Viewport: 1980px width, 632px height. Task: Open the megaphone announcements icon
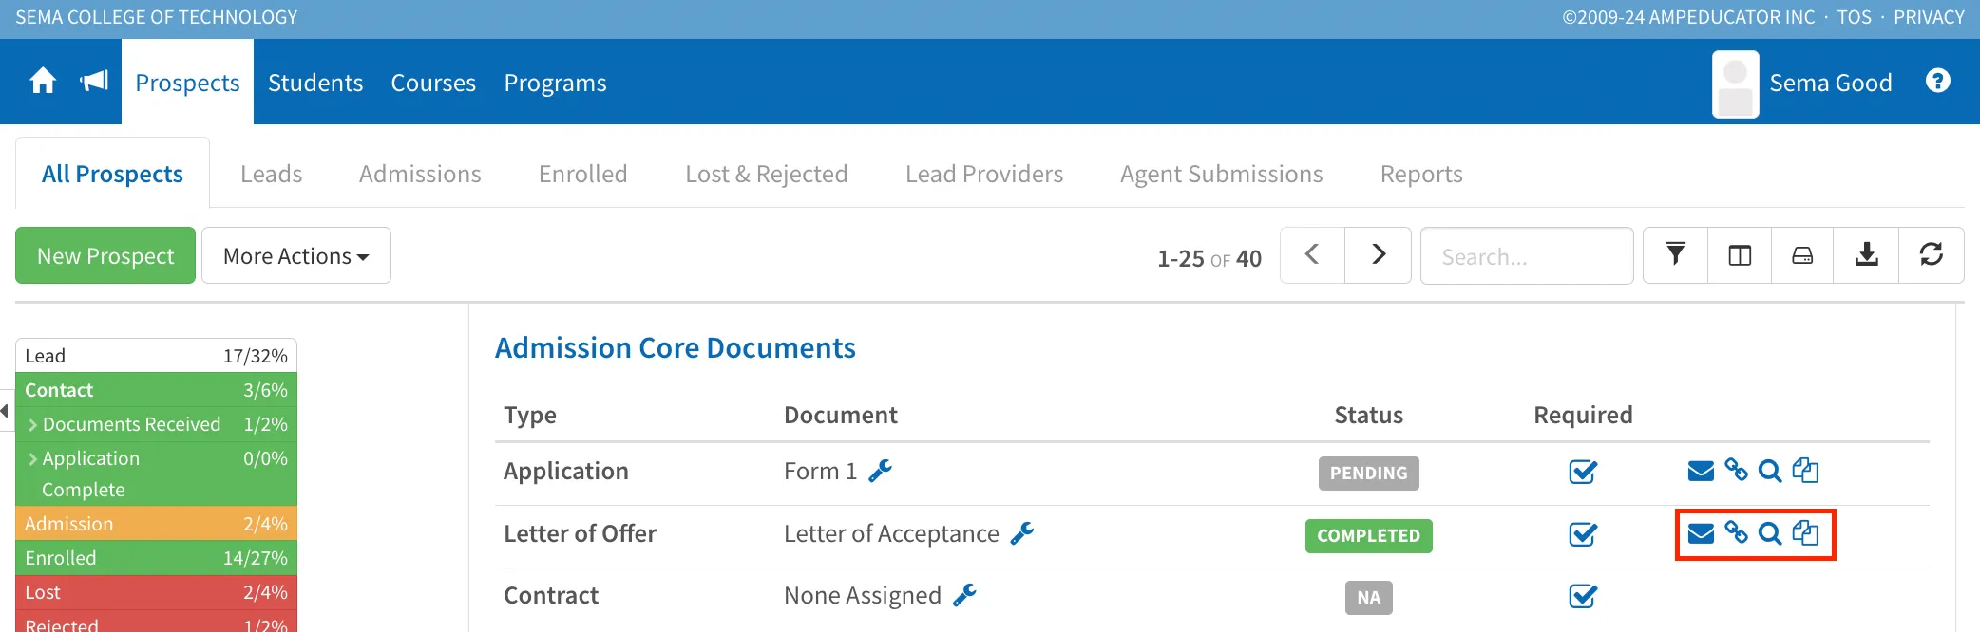click(x=94, y=82)
